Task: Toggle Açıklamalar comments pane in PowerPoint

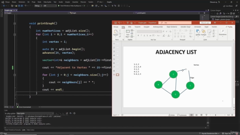Action: click(x=182, y=115)
